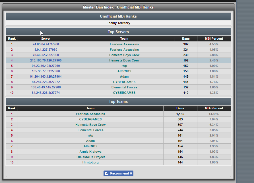Open Armia Krajowa team link
254x183 pixels.
point(90,152)
